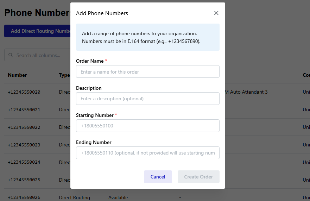This screenshot has width=310, height=201.
Task: Click the Create Order button
Action: click(x=198, y=177)
